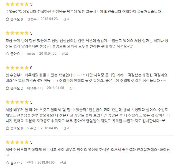The image size is (181, 168).
Task: Click thumbs-up icon on 노주언's review
Action: point(7,128)
